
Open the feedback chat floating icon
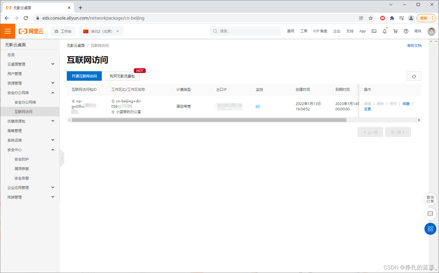coord(430,214)
